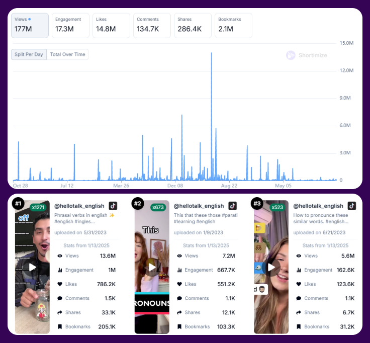Play the #2 pronouns video
The image size is (370, 343).
point(152,267)
